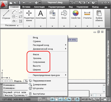Click the dynamic input coordinate field 438.9592
Viewport: 111px width, 102px height.
(x=72, y=40)
